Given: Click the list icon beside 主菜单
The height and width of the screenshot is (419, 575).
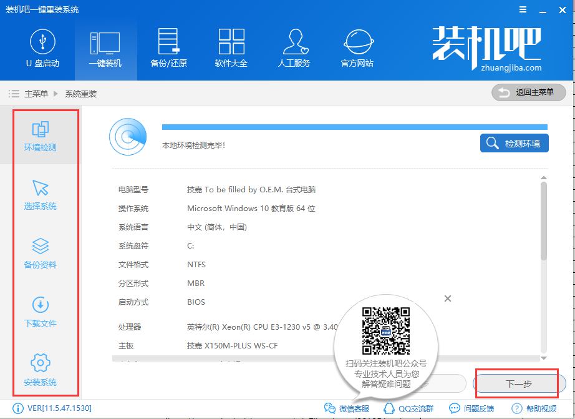Looking at the screenshot, I should click(x=14, y=94).
